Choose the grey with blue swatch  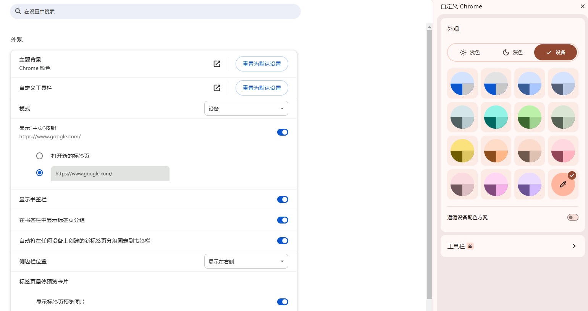(x=496, y=84)
